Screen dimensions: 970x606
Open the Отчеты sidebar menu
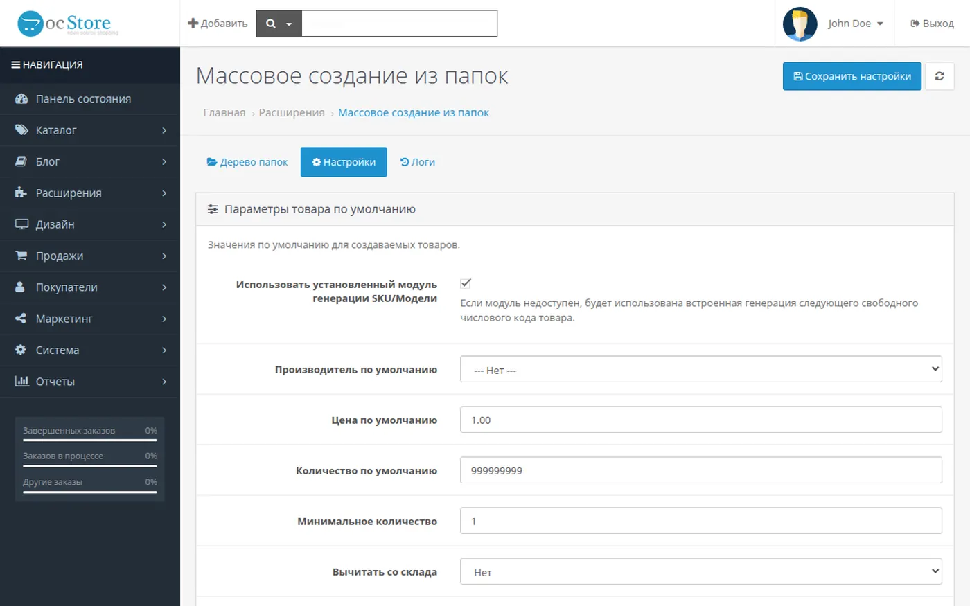click(90, 381)
